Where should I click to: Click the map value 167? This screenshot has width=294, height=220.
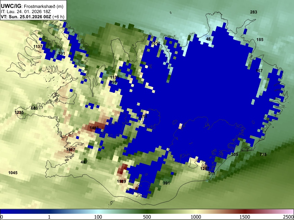pyautogui.click(x=259, y=71)
